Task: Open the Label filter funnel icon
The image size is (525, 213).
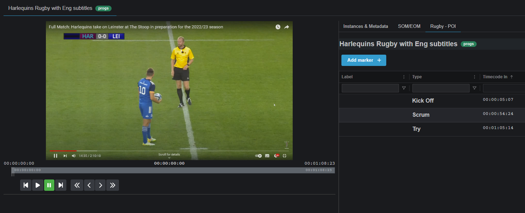Action: pos(404,88)
